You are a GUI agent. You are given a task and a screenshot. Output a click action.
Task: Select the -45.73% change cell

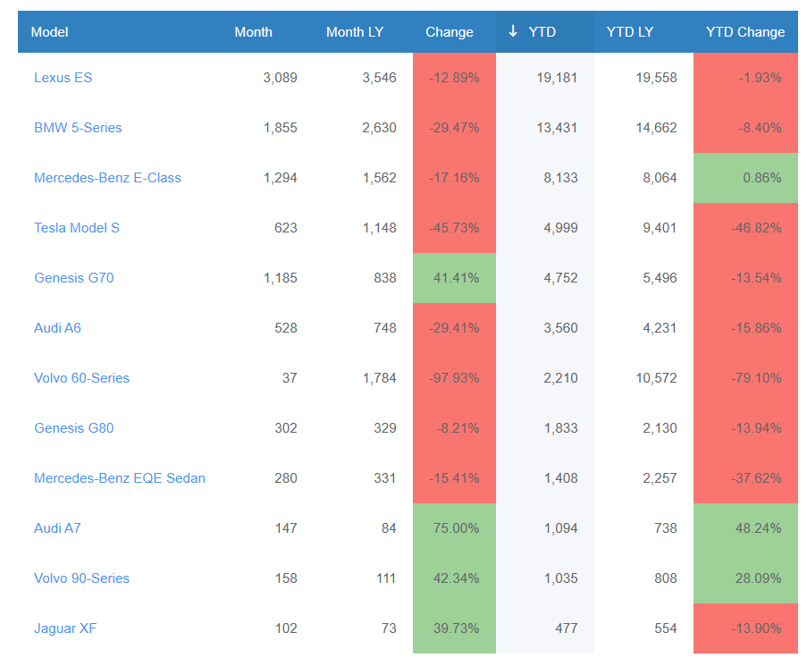click(455, 228)
